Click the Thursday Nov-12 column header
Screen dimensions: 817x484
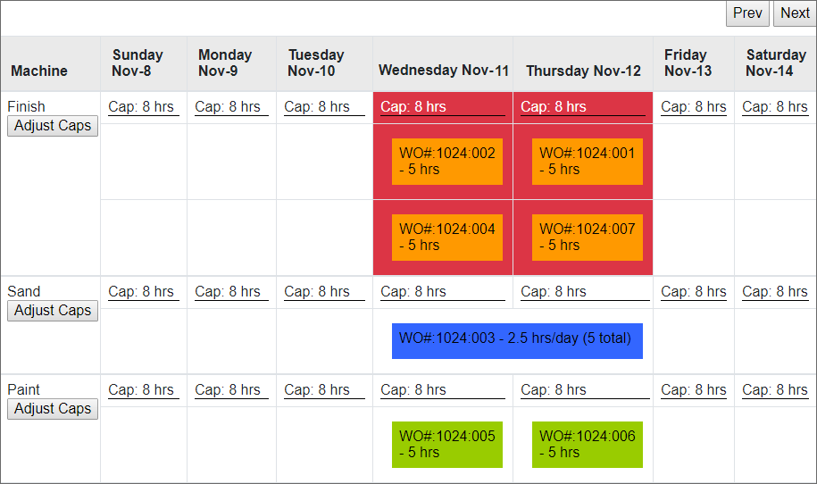coord(583,71)
